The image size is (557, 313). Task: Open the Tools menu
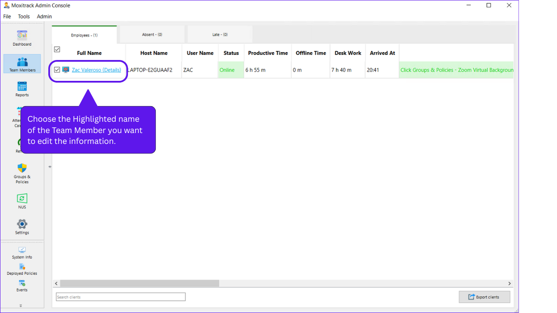coord(24,17)
